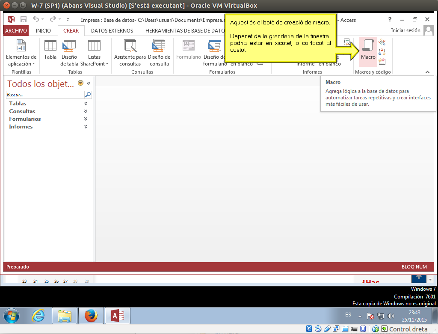Click the Todos los objetos pane title

click(41, 83)
